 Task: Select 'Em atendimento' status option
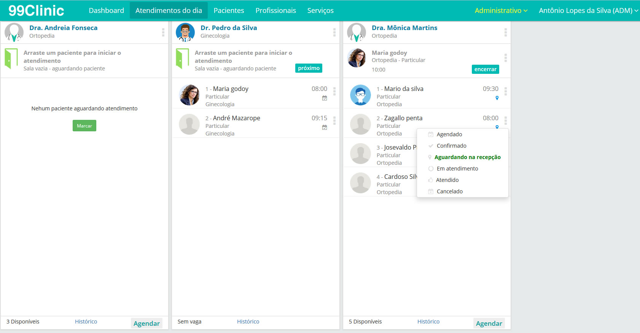(457, 169)
